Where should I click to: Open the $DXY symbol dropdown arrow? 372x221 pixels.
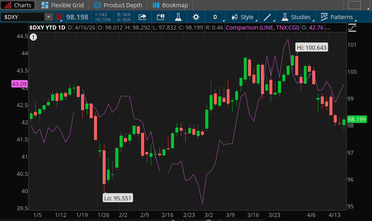pos(48,17)
